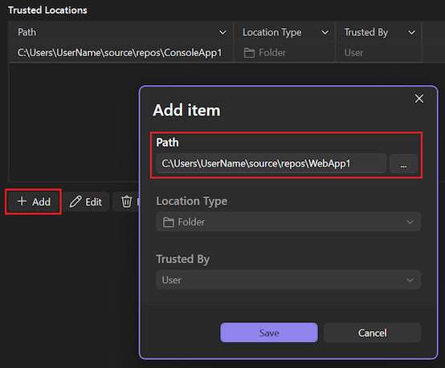Cancel the Add item dialog
This screenshot has width=445, height=368.
372,333
